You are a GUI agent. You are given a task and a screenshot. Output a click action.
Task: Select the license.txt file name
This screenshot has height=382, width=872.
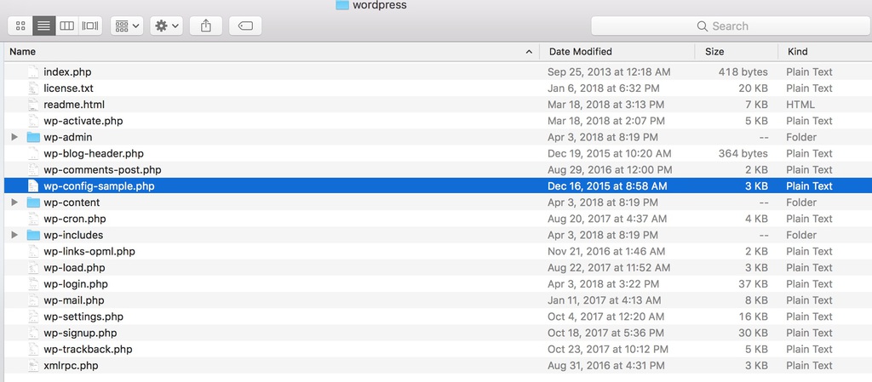[68, 88]
